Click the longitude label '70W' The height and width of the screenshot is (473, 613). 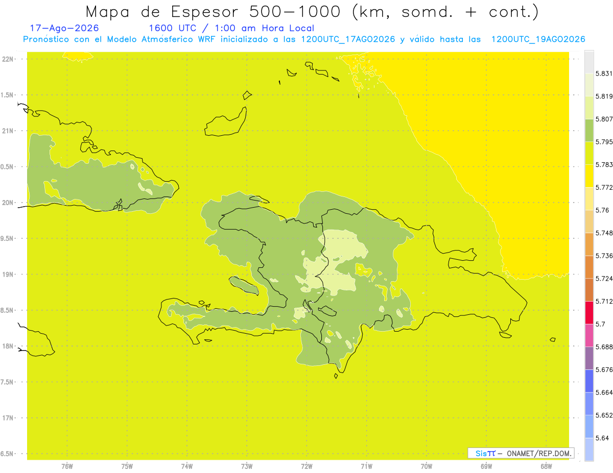427,466
